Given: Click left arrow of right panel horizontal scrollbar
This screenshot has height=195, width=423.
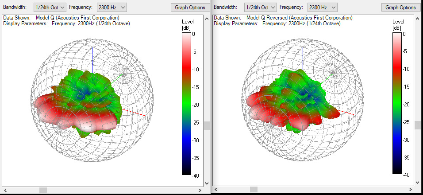Looking at the screenshot, I should tap(216, 190).
